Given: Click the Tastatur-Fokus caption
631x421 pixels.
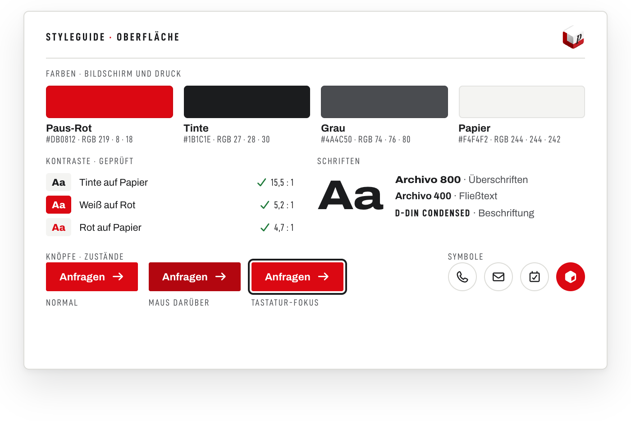Looking at the screenshot, I should coord(285,303).
